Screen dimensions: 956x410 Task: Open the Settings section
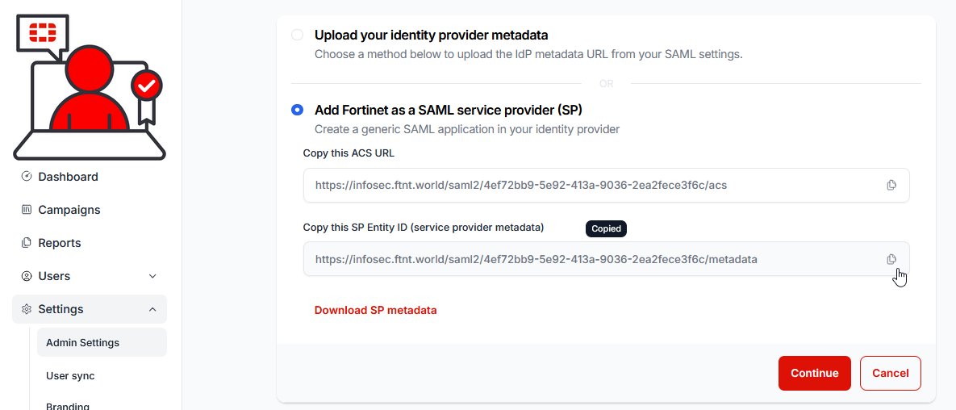click(x=90, y=309)
